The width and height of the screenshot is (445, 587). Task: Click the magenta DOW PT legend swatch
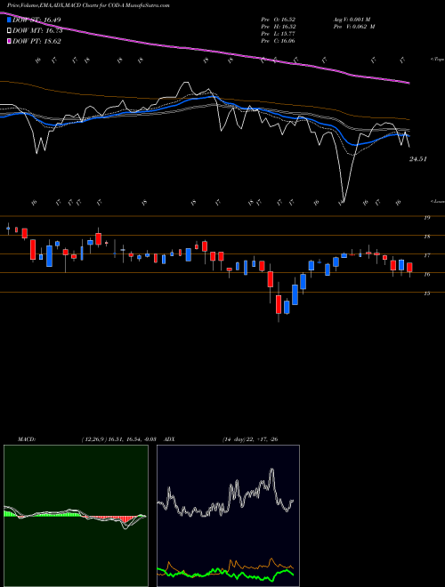click(x=10, y=41)
